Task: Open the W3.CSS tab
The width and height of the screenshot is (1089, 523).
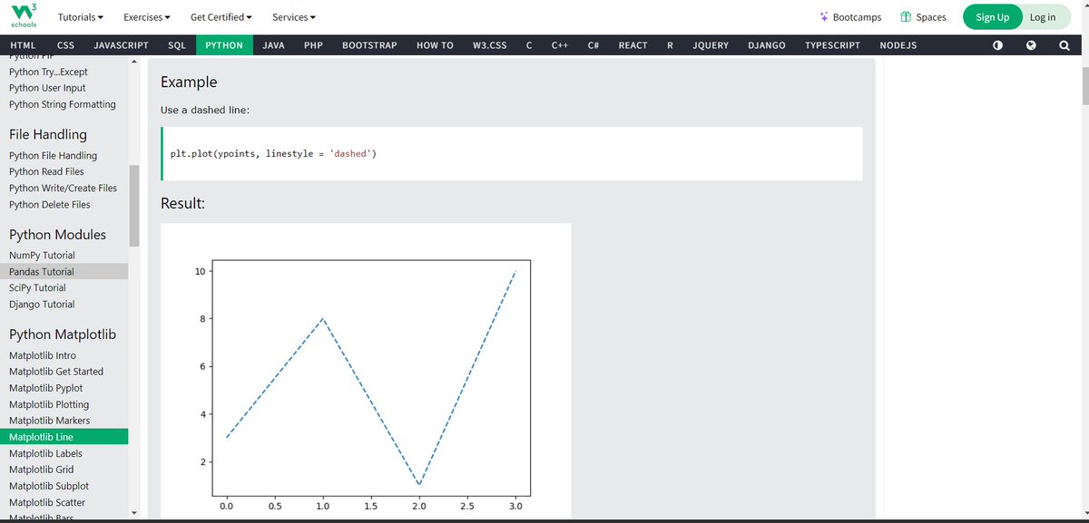Action: click(490, 45)
